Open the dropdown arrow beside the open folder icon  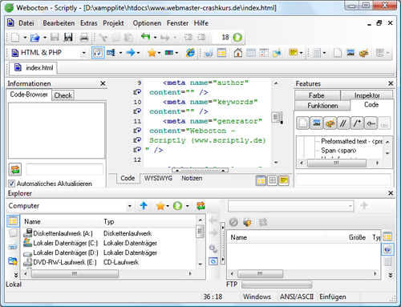(45, 38)
